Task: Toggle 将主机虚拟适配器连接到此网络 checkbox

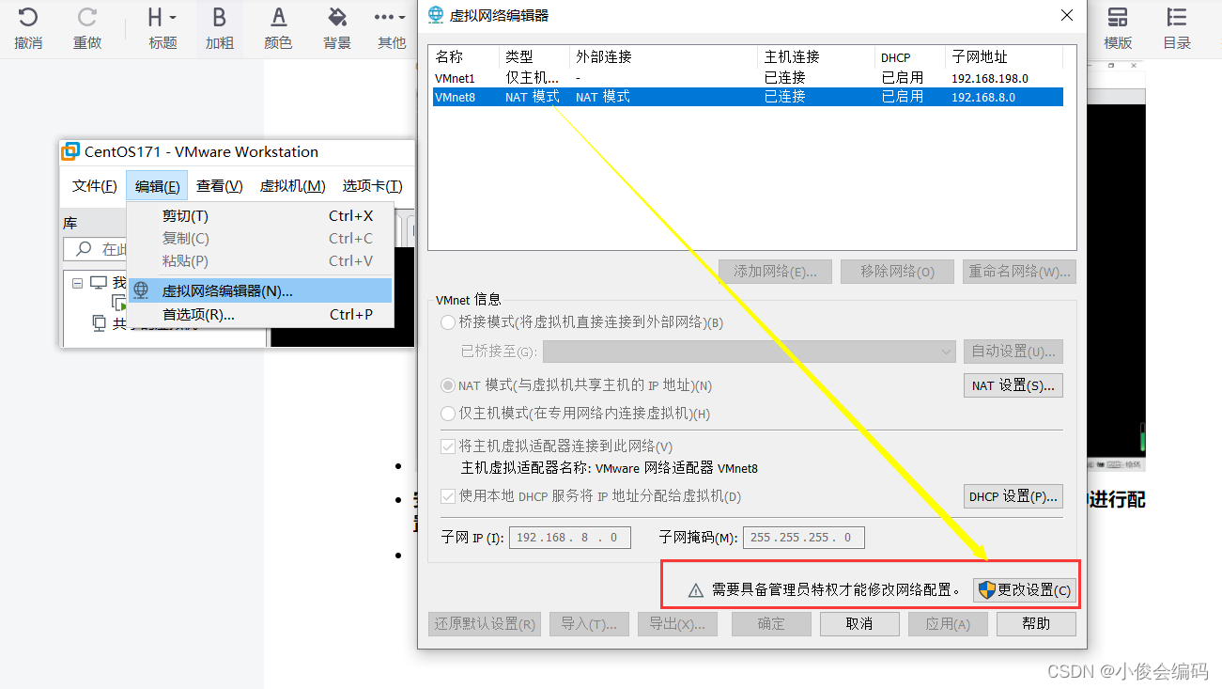Action: tap(447, 446)
